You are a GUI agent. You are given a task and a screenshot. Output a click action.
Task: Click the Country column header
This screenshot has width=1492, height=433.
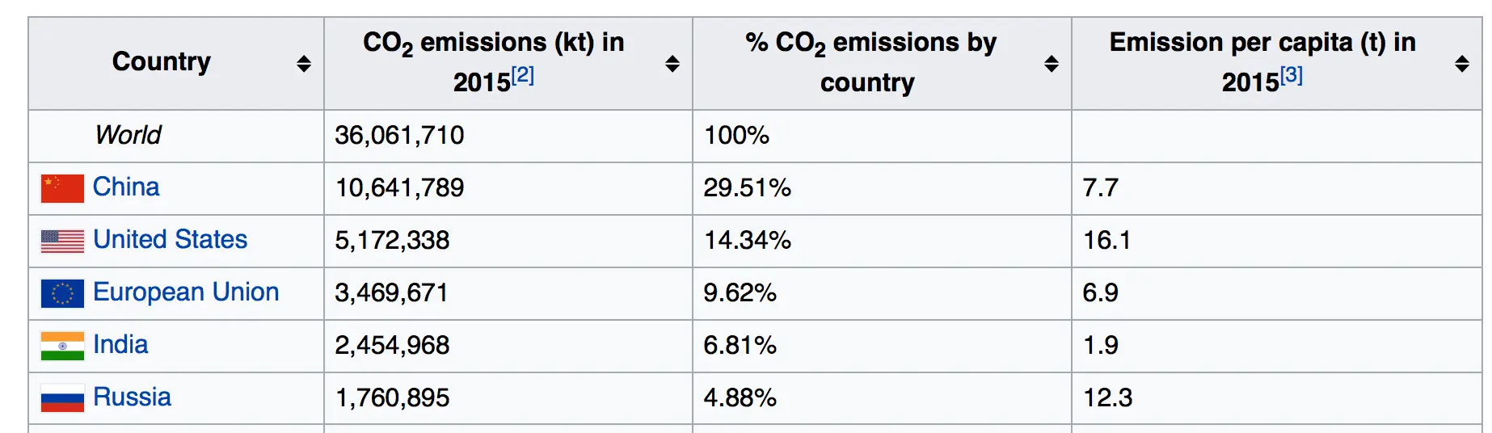[x=162, y=62]
